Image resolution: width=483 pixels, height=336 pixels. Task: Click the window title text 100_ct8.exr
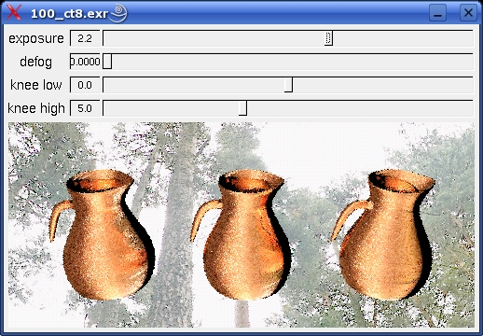tap(69, 14)
